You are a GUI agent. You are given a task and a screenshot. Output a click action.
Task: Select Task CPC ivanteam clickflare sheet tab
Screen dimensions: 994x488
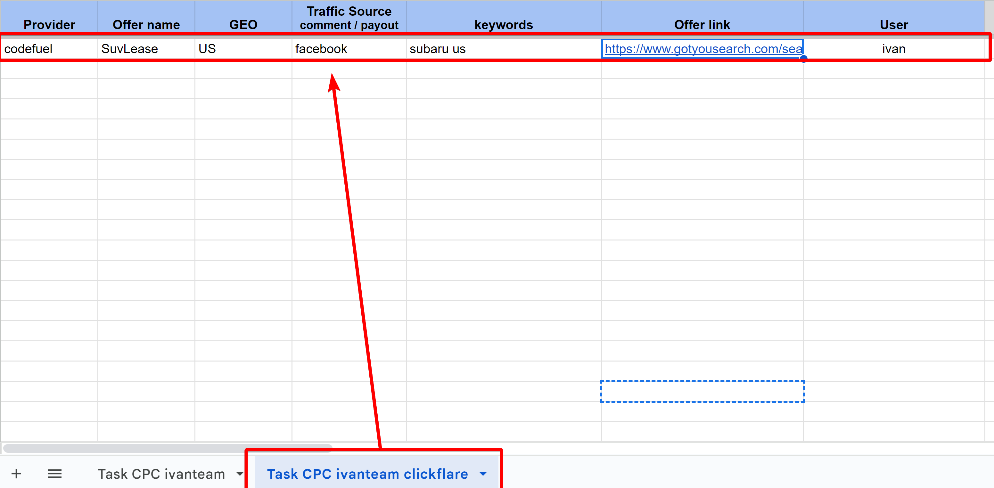click(367, 474)
